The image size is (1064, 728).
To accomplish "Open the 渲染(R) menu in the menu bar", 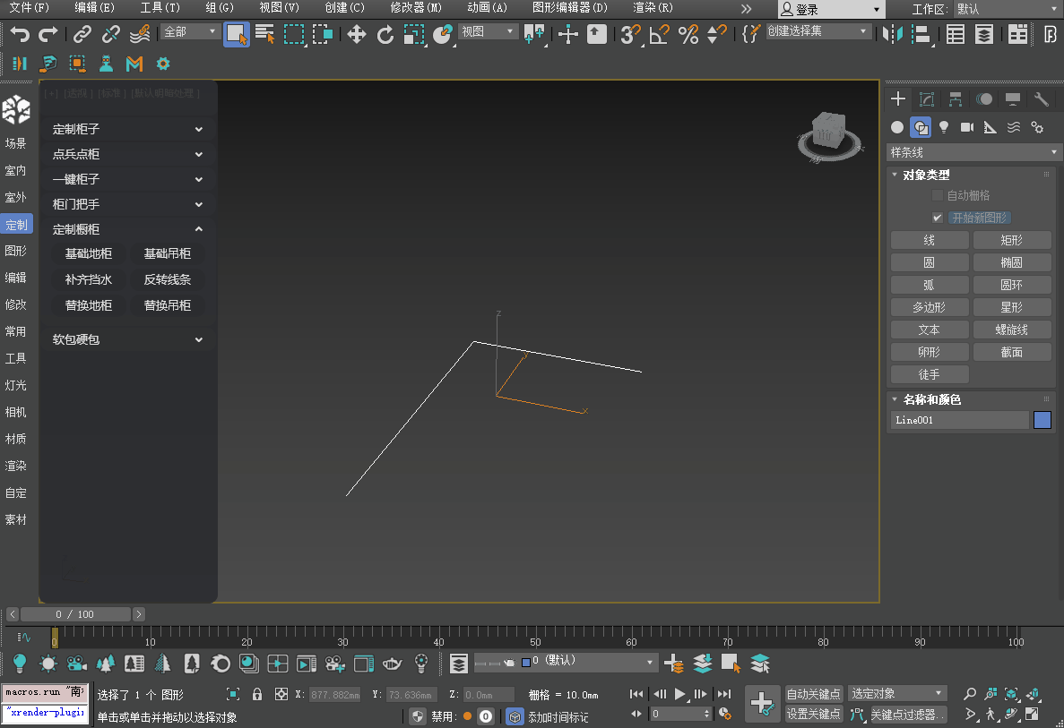I will (x=653, y=8).
